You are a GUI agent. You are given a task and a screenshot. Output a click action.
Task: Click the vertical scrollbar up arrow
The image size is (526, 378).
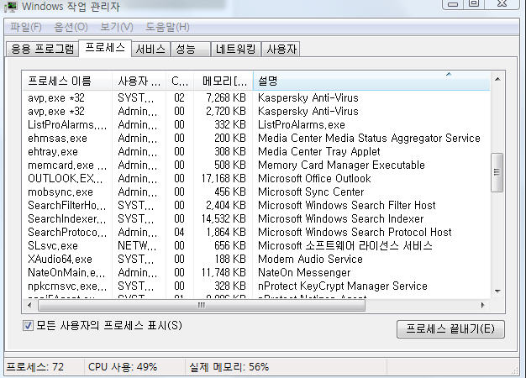coord(497,79)
